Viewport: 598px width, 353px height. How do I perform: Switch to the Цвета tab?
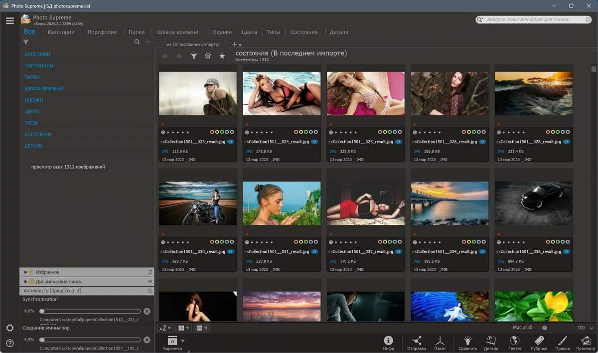(250, 32)
